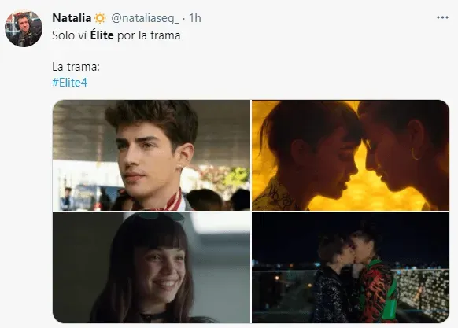Visit the @nataliaseg_ handle profile
The image size is (458, 328).
point(145,18)
